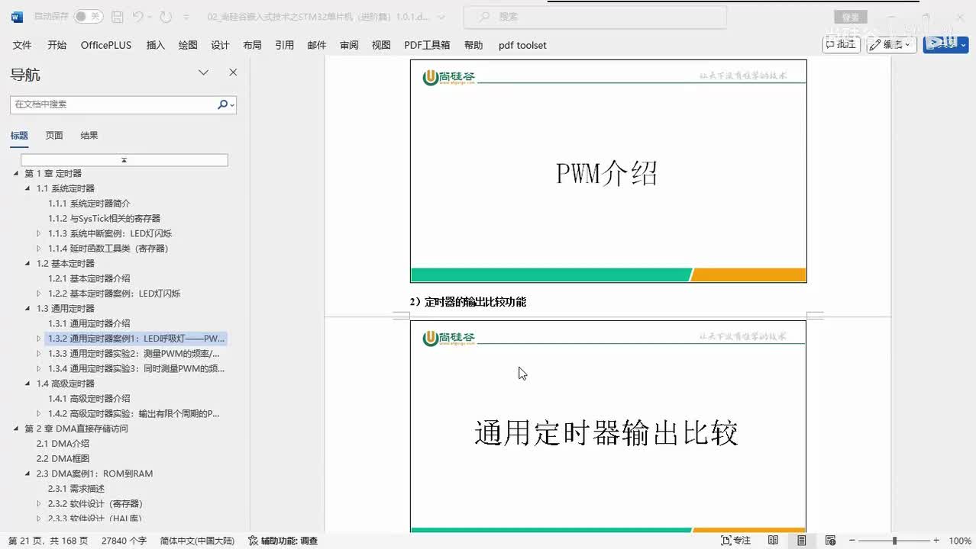Collapse the 1.1 系统定时器 heading
976x549 pixels.
click(28, 188)
